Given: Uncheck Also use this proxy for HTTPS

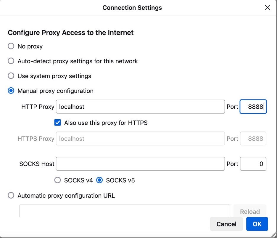Looking at the screenshot, I should (58, 123).
